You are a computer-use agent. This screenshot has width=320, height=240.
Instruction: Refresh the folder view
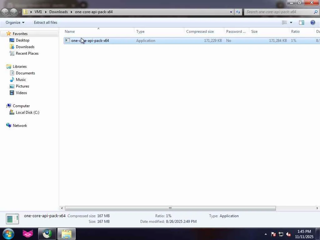[238, 12]
